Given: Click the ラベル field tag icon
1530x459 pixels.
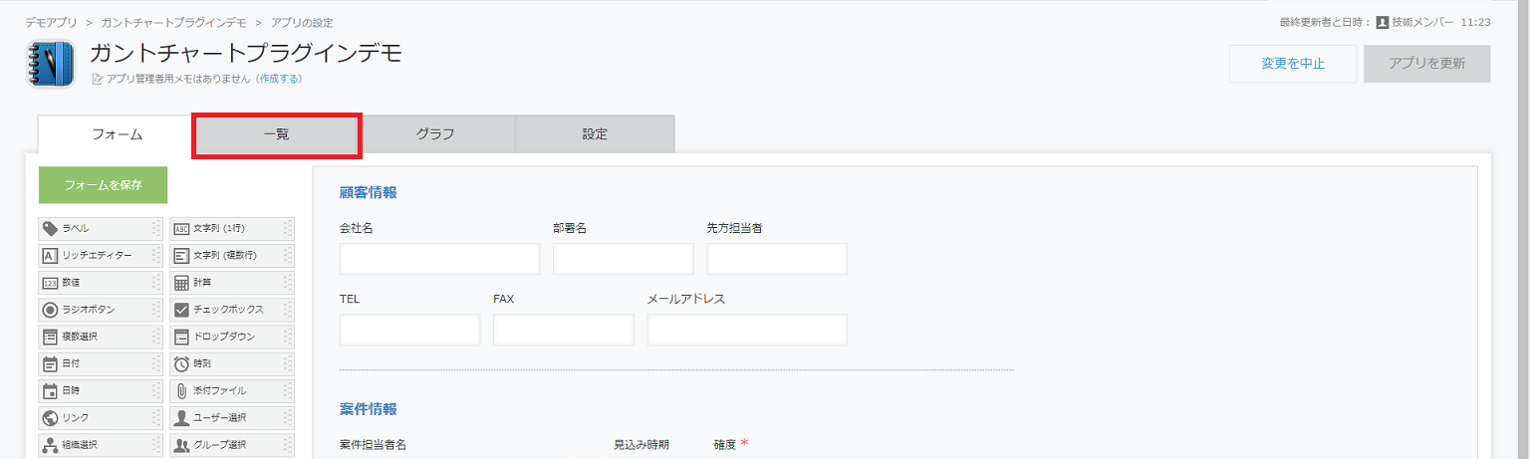Looking at the screenshot, I should (50, 229).
